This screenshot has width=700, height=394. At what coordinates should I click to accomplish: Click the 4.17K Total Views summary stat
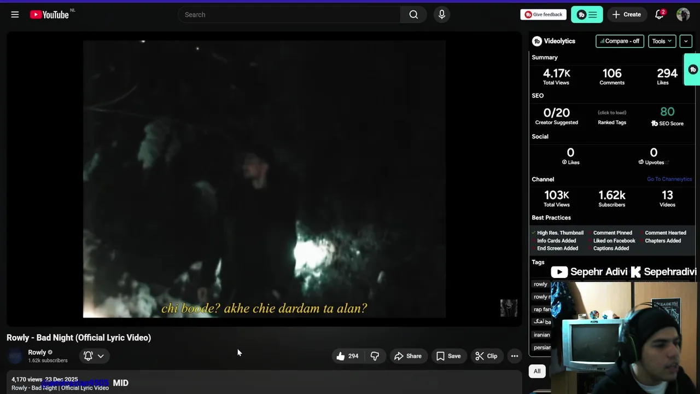point(556,73)
